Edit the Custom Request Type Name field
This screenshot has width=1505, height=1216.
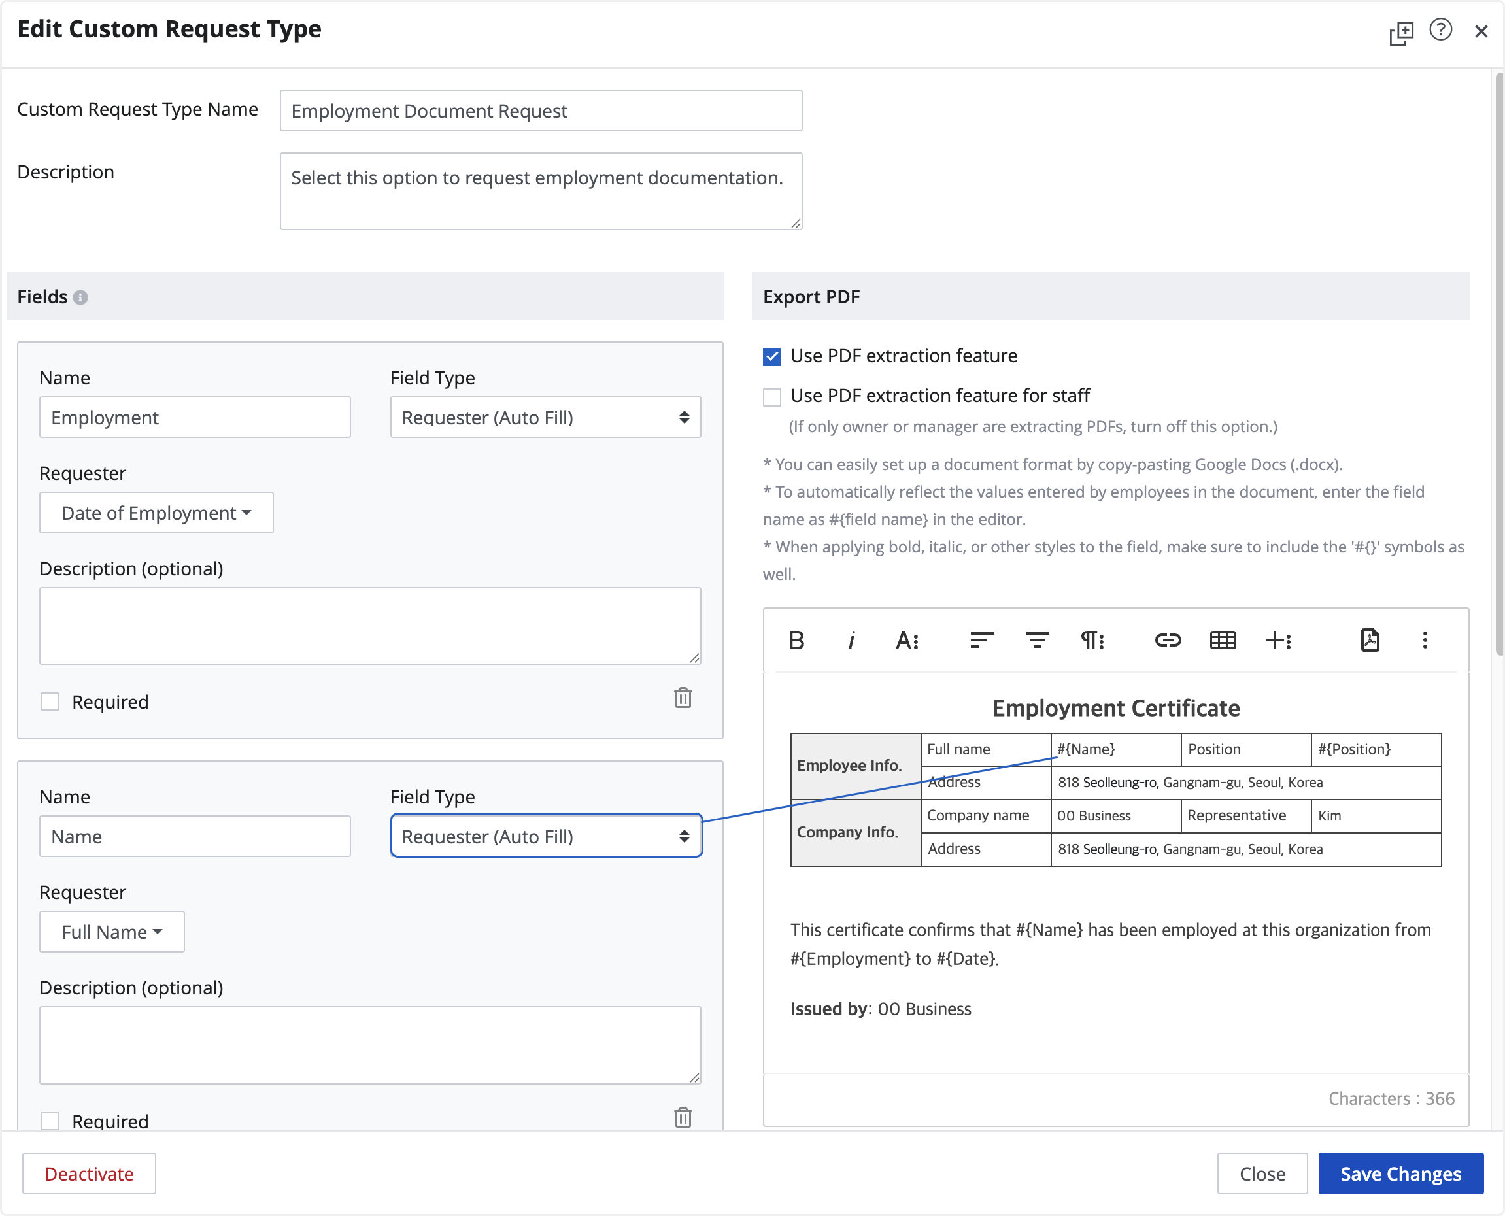pyautogui.click(x=541, y=110)
